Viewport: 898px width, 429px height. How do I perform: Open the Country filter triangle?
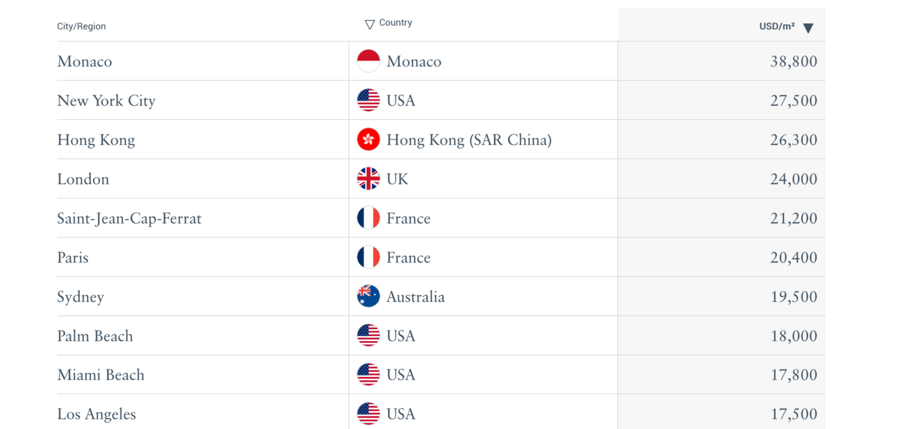[x=370, y=25]
